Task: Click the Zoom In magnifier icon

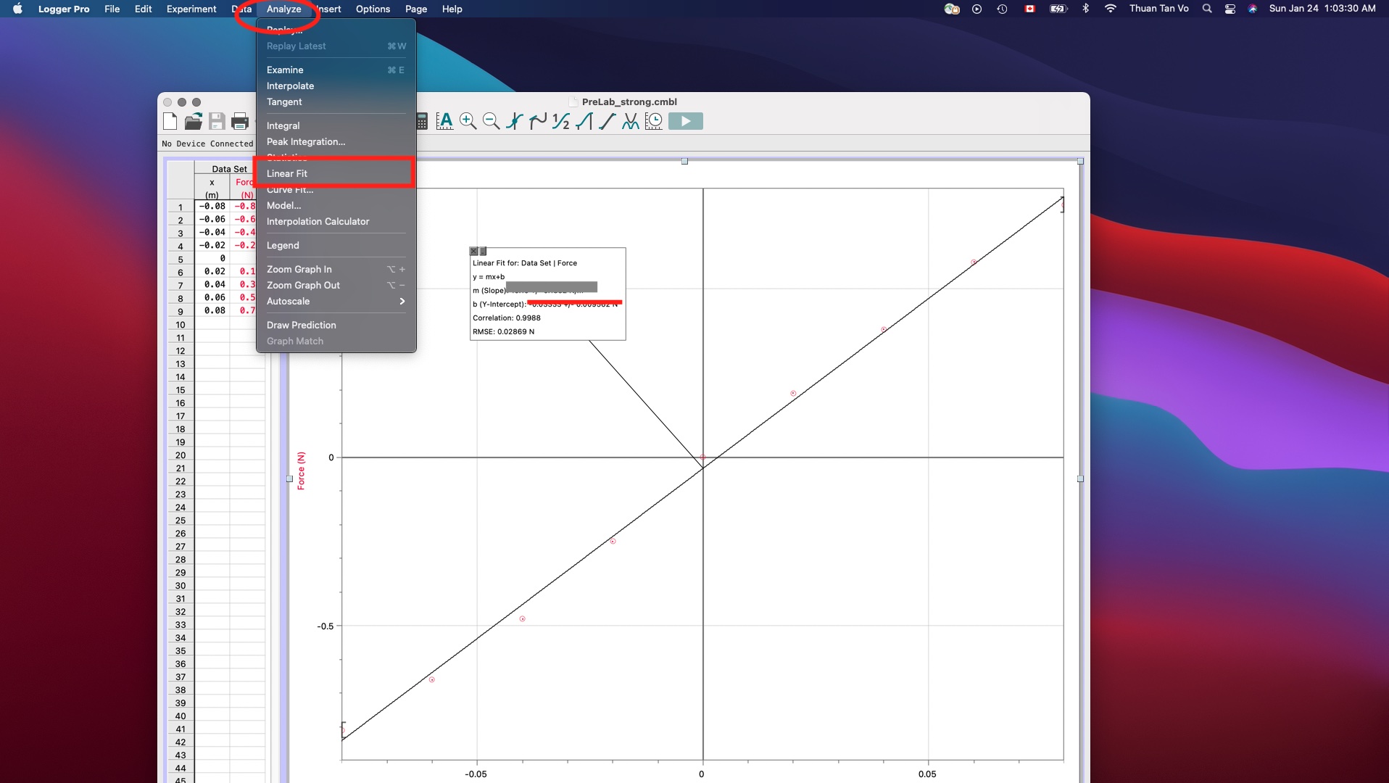Action: (x=468, y=121)
